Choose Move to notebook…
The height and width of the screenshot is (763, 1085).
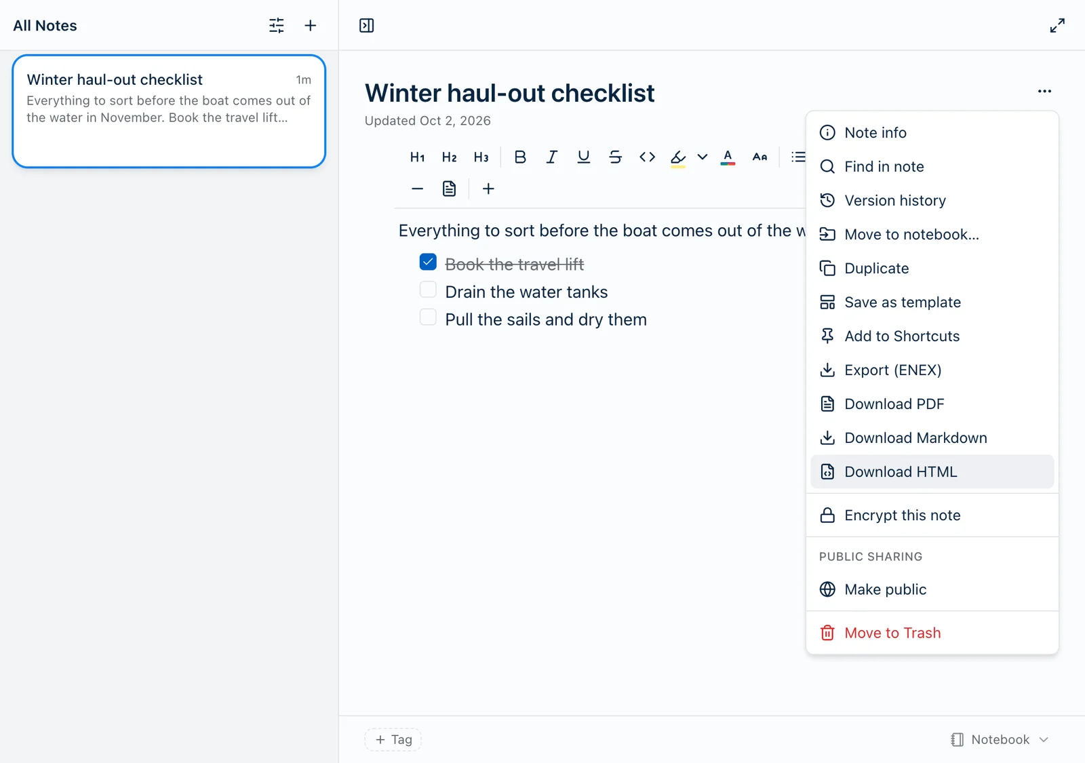pyautogui.click(x=932, y=235)
